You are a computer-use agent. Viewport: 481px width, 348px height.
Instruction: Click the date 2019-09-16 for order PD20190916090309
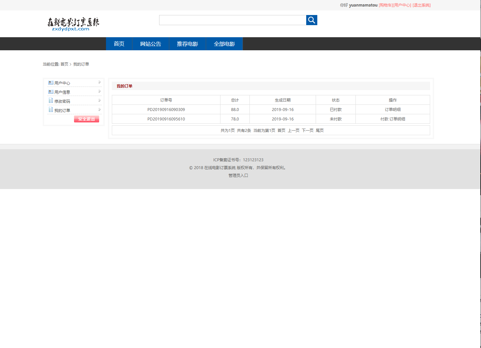283,110
